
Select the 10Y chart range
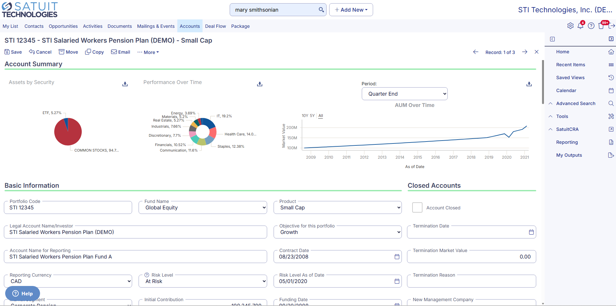pyautogui.click(x=305, y=116)
